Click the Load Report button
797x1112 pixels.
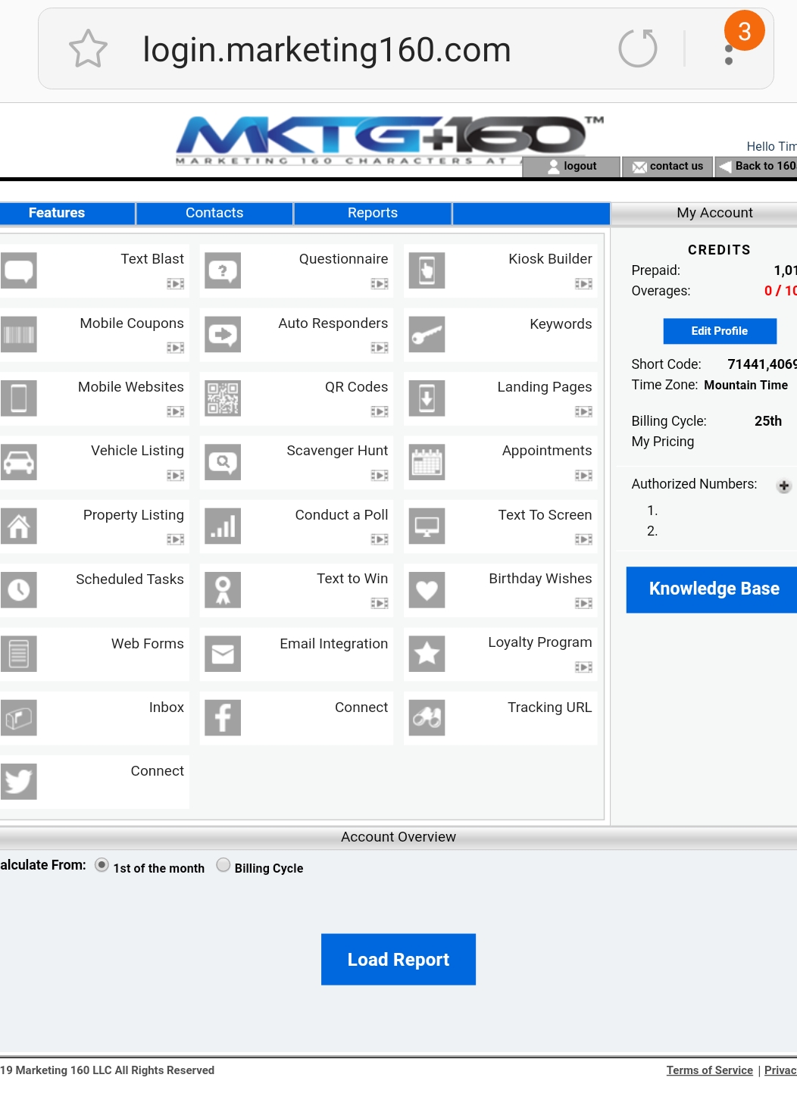coord(398,960)
